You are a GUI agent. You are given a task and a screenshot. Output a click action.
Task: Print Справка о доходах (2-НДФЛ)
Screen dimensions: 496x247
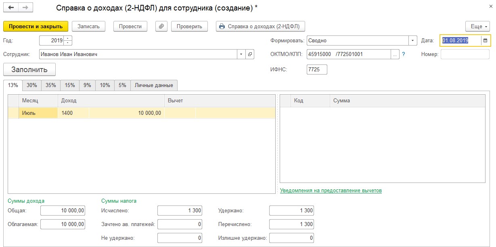pyautogui.click(x=261, y=27)
